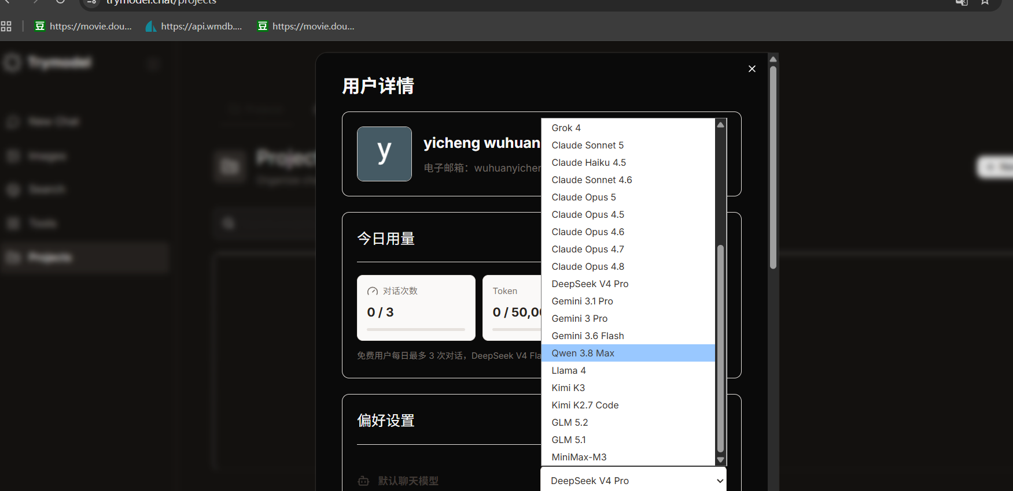Click the 对话次数 label
This screenshot has height=491, width=1013.
coord(400,291)
